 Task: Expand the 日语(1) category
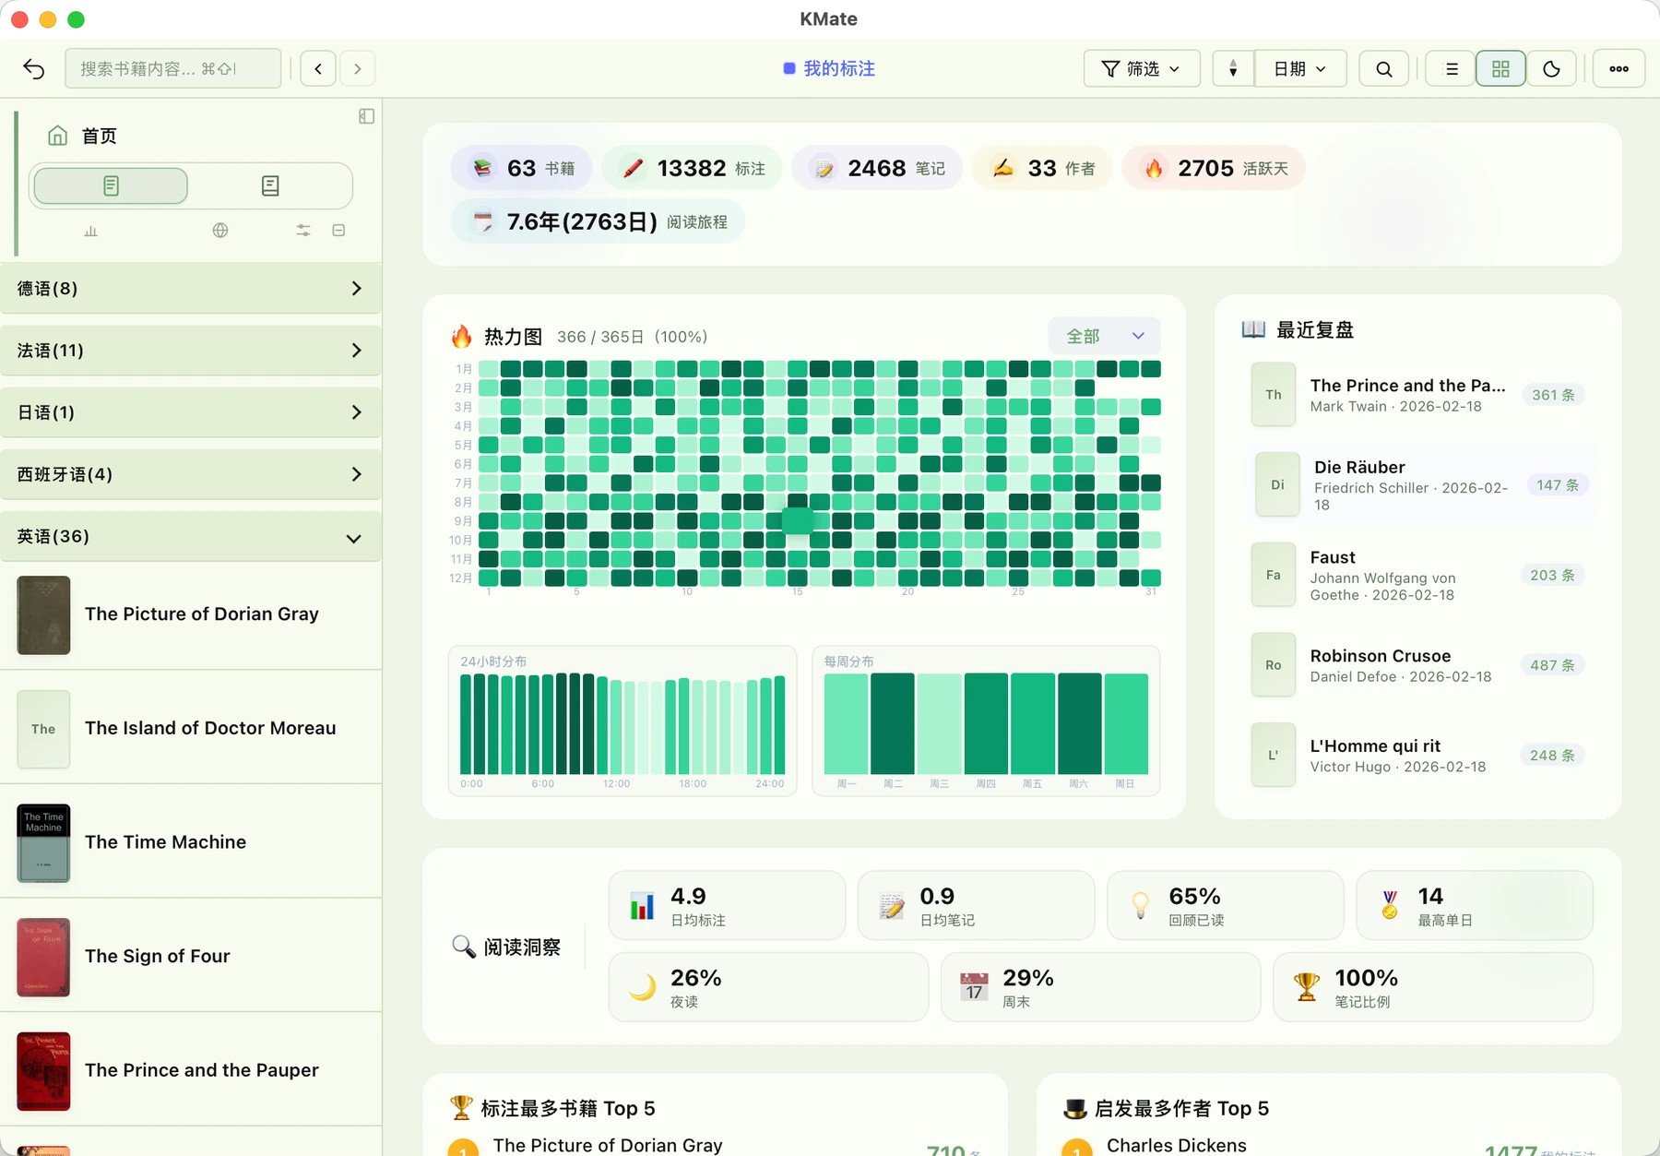(x=191, y=412)
